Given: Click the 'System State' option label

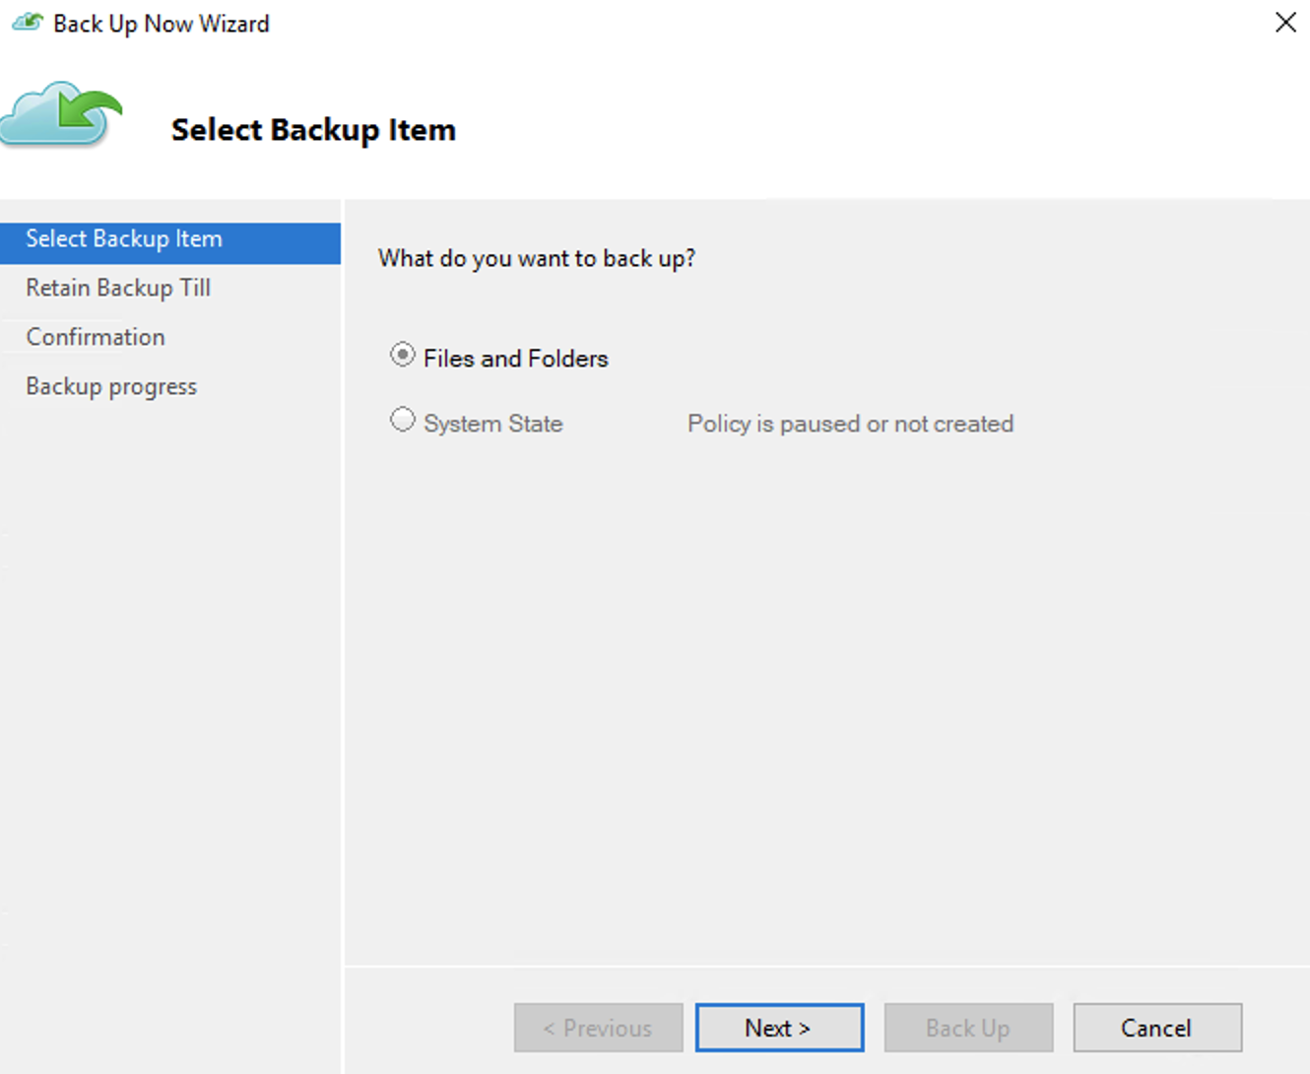Looking at the screenshot, I should (492, 424).
